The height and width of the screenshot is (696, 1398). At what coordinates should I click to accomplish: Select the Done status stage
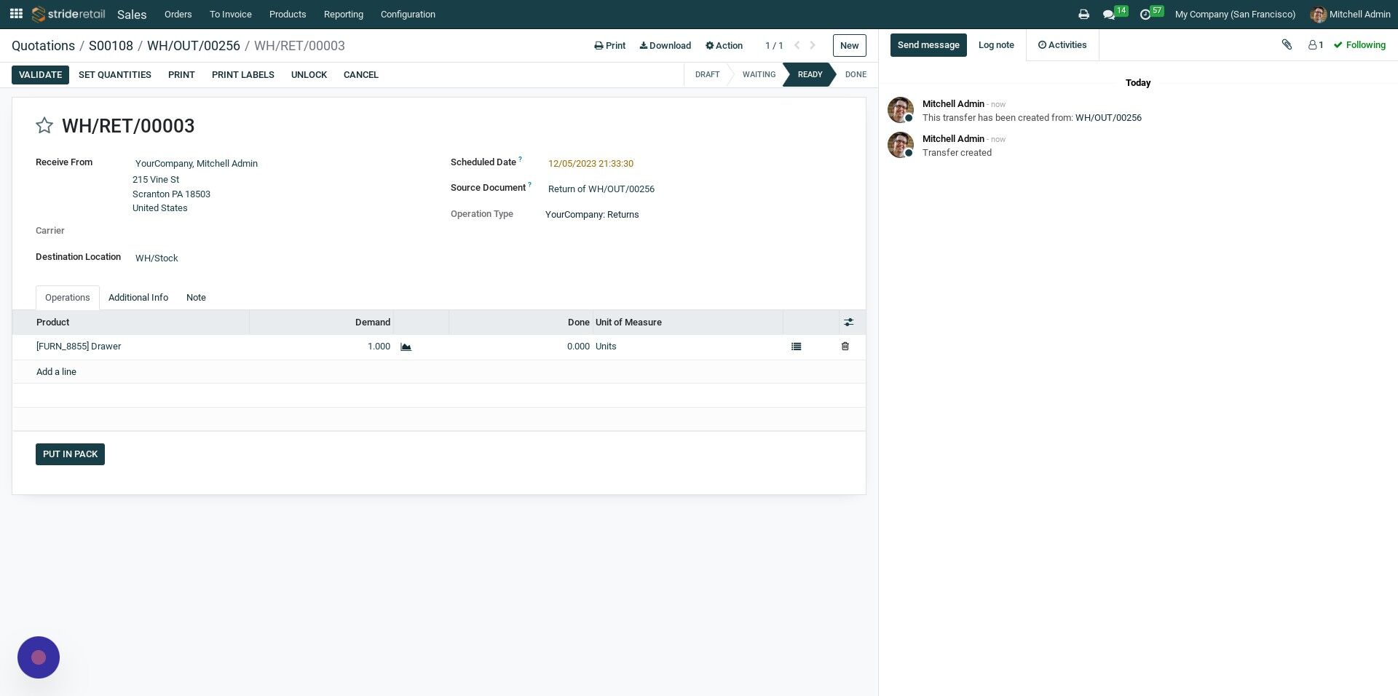[x=856, y=75]
